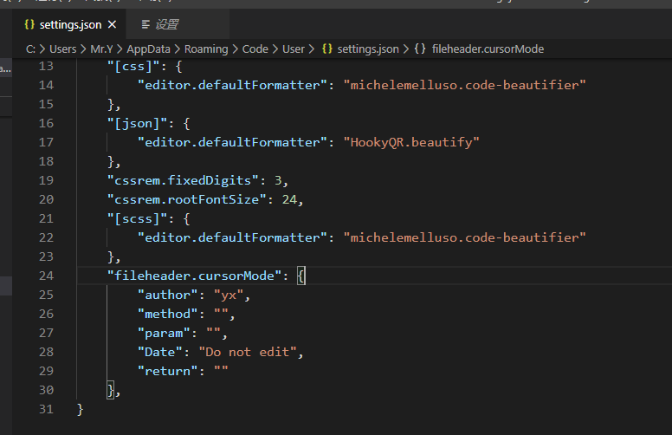Open the fileheader.cursorMode breadcrumb segment
Viewport: 672px width, 435px height.
pyautogui.click(x=488, y=49)
